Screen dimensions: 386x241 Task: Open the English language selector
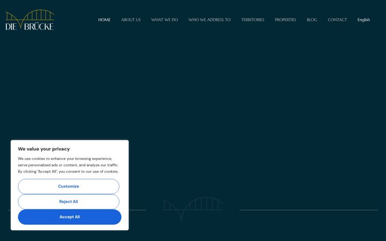click(363, 20)
